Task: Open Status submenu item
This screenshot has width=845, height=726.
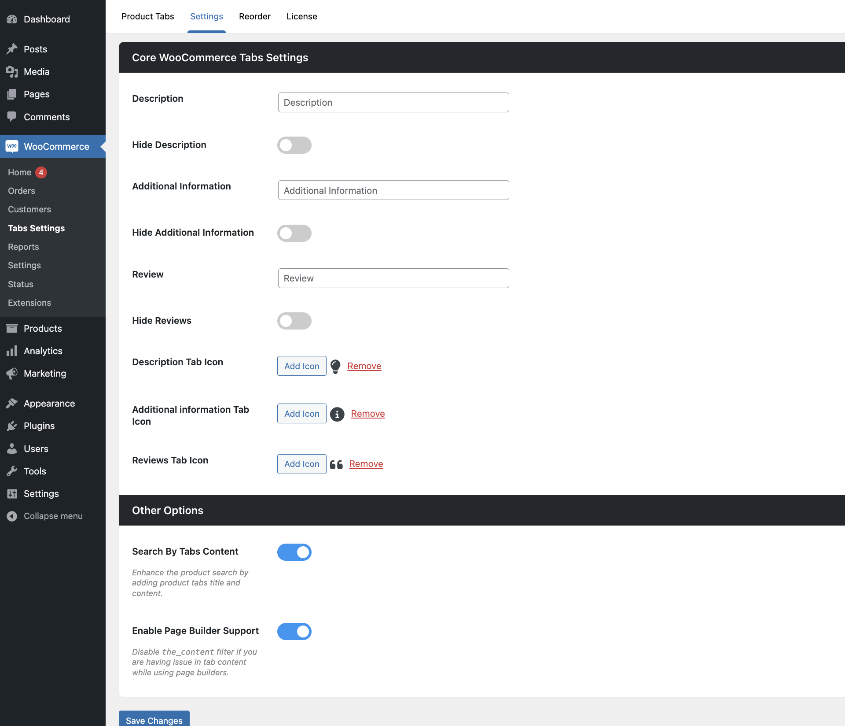Action: 21,284
